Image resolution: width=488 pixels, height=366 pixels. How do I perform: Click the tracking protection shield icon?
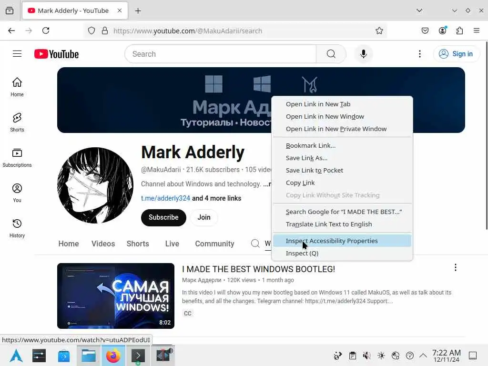[x=91, y=30]
